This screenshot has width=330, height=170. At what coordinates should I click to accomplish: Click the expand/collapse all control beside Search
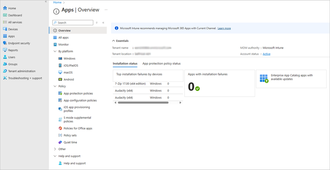[97, 23]
